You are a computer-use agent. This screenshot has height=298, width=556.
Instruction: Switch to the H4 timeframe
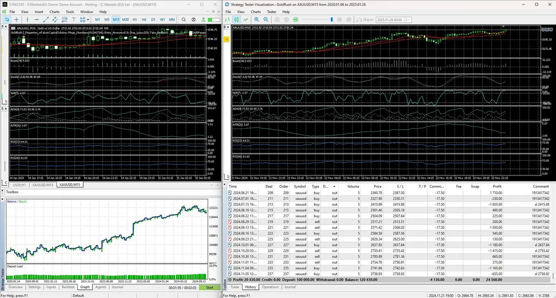point(144,20)
